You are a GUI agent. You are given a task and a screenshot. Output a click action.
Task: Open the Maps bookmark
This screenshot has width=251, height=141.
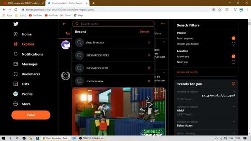coord(78,15)
